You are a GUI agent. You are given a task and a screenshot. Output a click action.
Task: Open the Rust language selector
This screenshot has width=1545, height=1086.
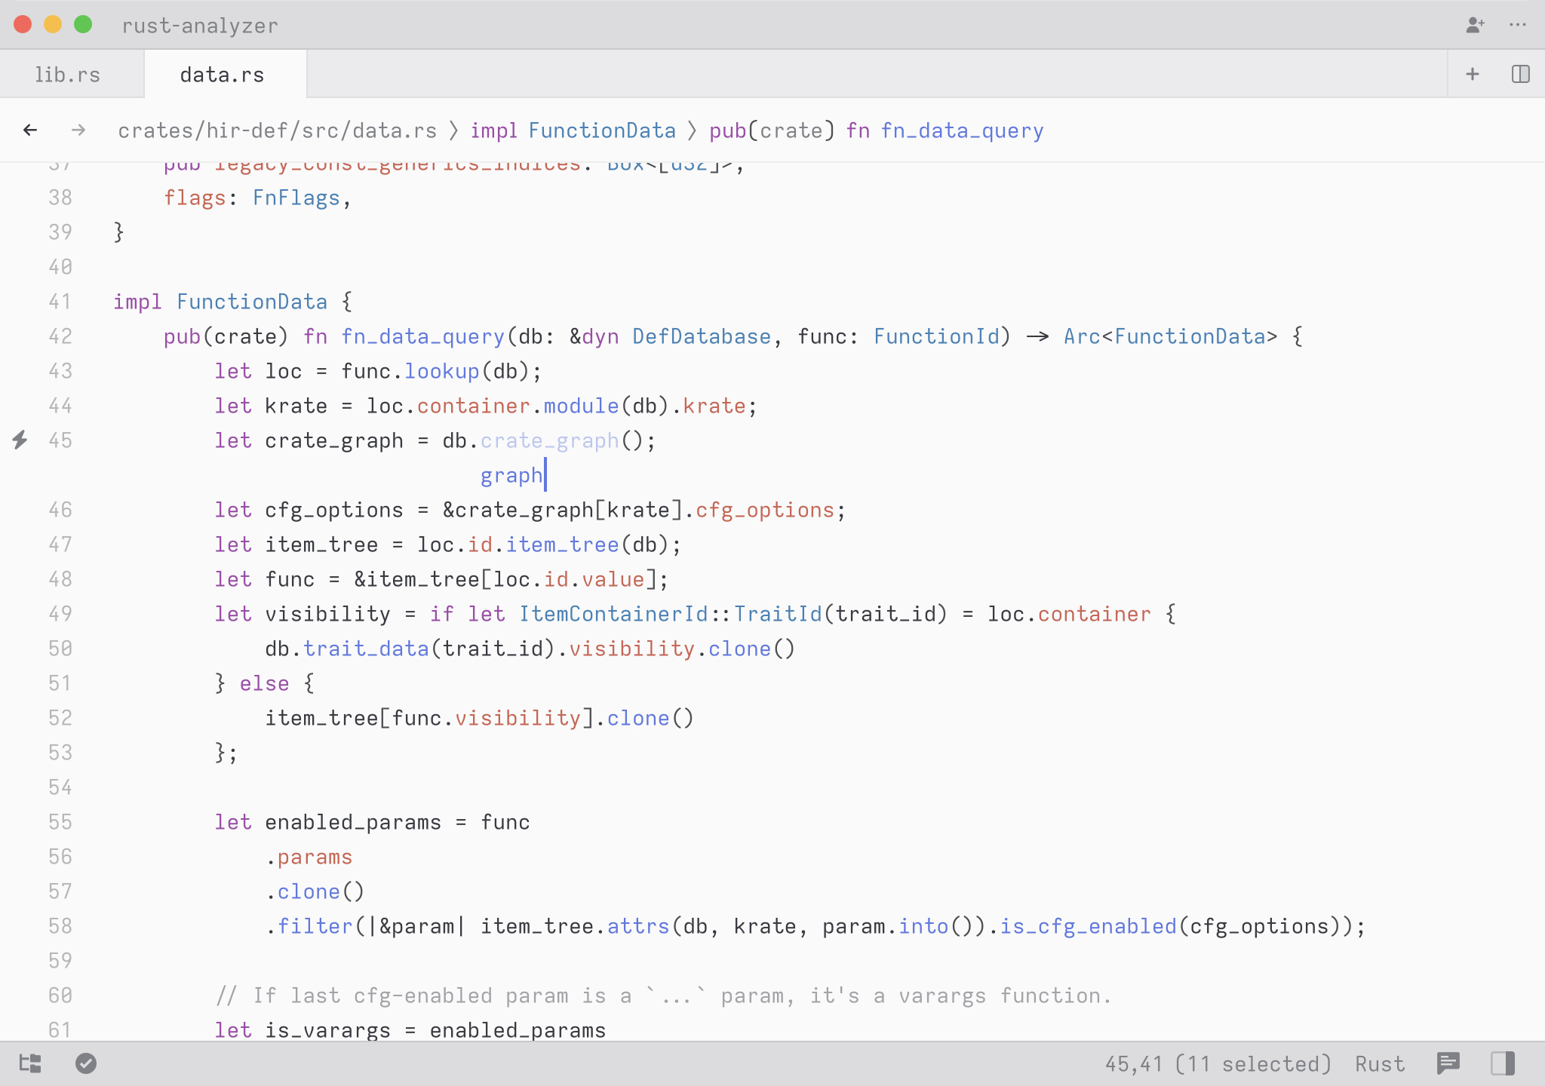pos(1380,1064)
